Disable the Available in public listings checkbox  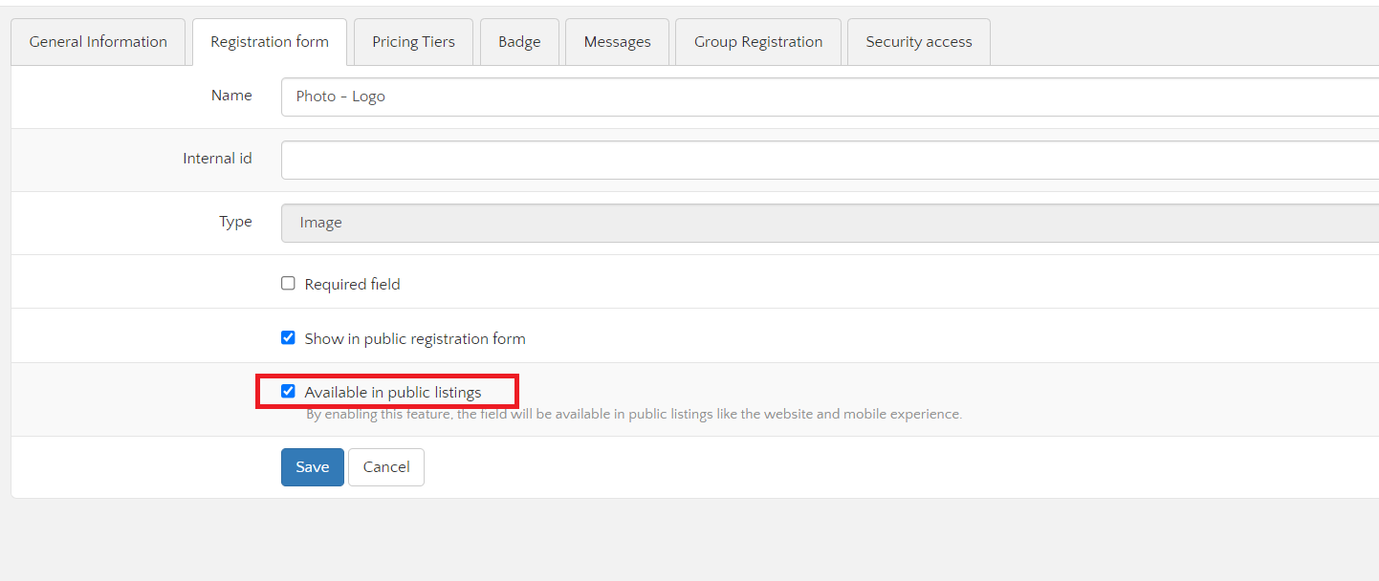pyautogui.click(x=288, y=392)
